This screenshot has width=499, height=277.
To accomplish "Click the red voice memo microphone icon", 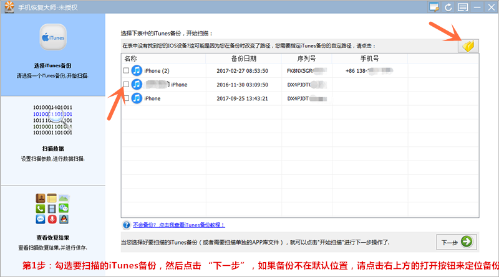I will [52, 219].
